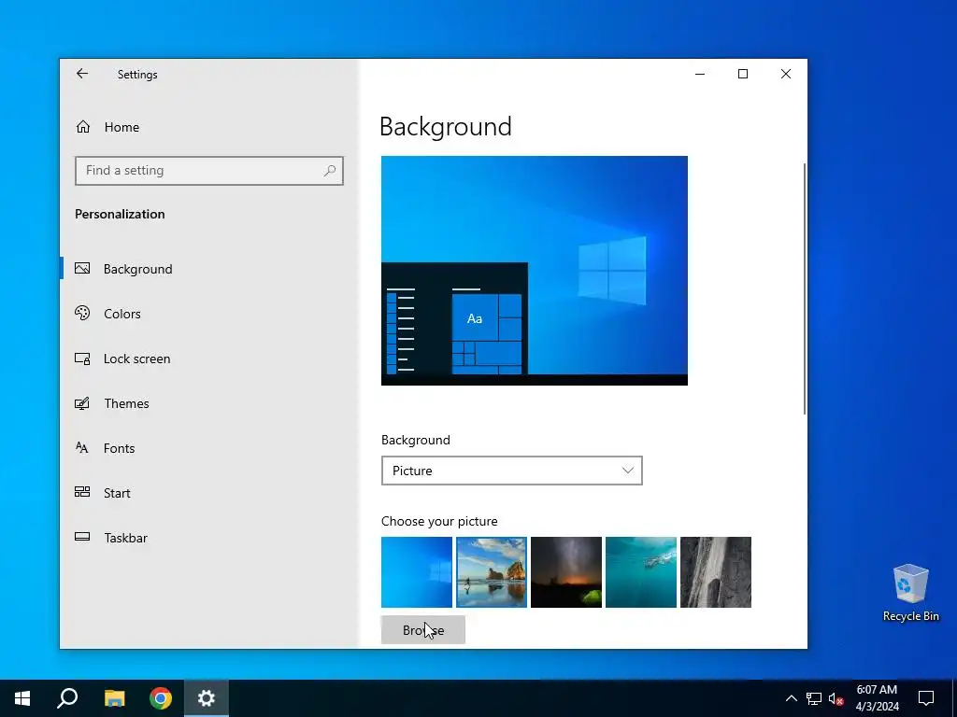Viewport: 957px width, 717px height.
Task: Open Fonts via its AA icon
Action: coord(82,448)
